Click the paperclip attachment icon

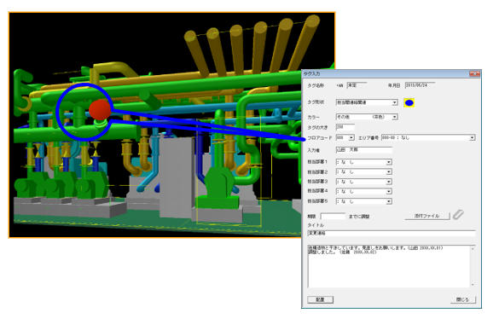click(458, 215)
